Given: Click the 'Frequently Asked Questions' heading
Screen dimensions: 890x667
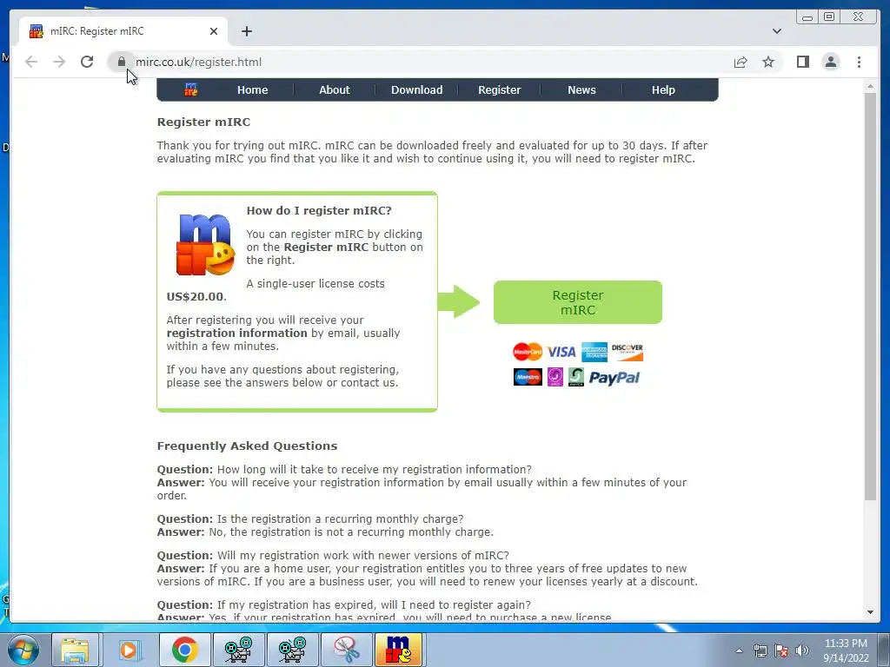Looking at the screenshot, I should (247, 446).
